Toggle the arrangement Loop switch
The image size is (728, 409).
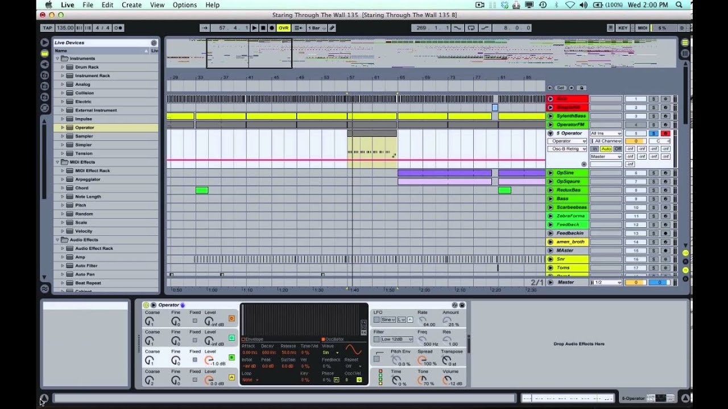point(471,28)
